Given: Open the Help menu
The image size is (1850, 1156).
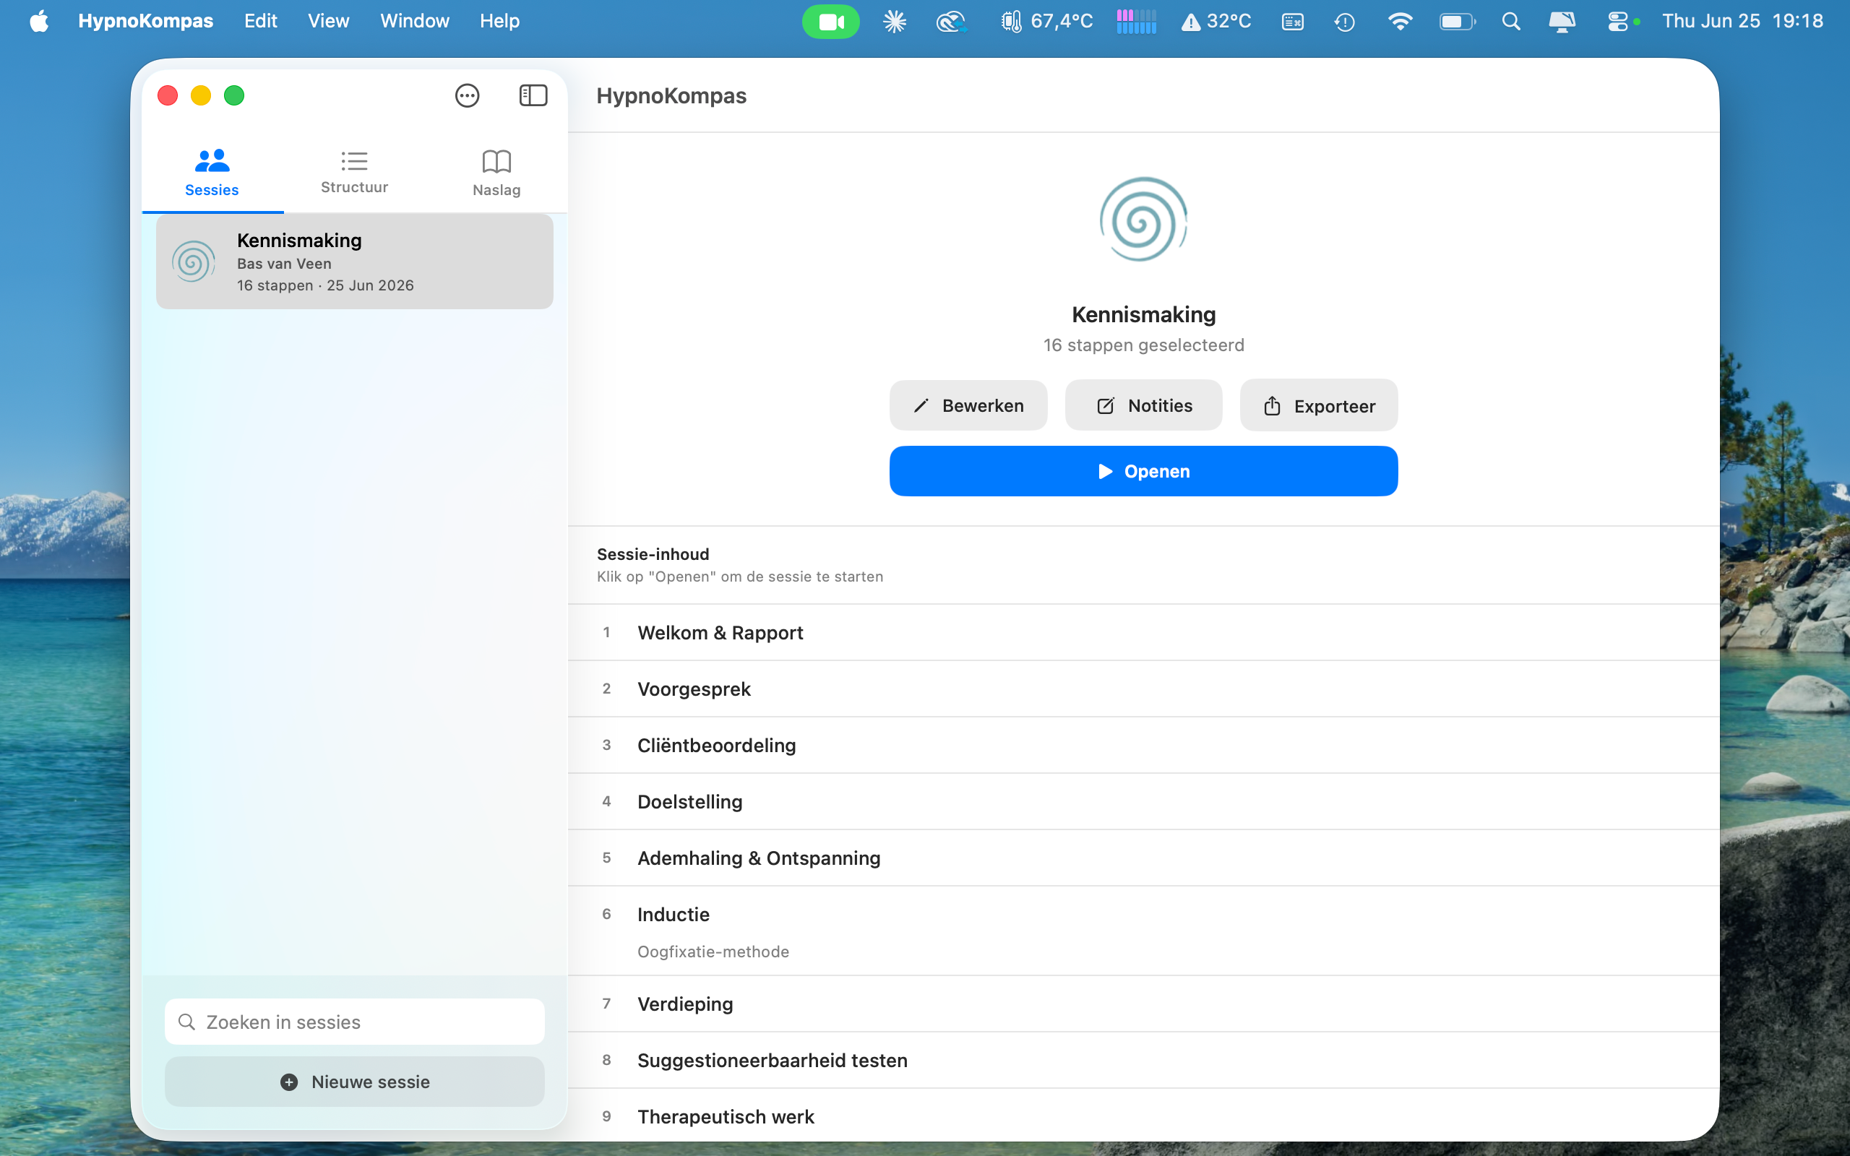Looking at the screenshot, I should tap(499, 21).
